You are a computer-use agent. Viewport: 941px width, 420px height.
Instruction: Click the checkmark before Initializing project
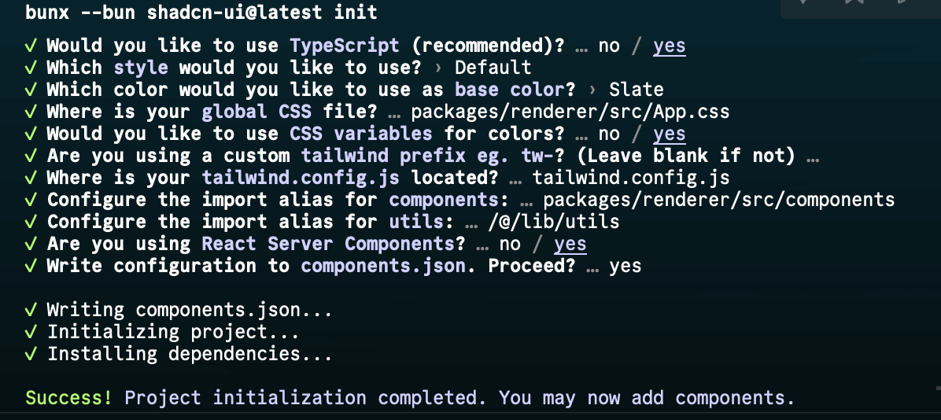point(31,333)
